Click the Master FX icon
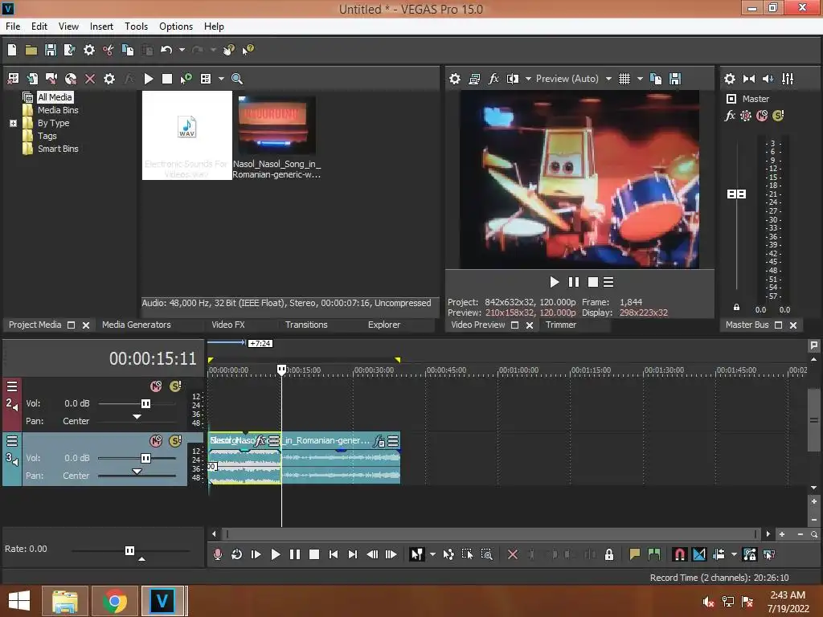Viewport: 823px width, 617px height. 730,116
